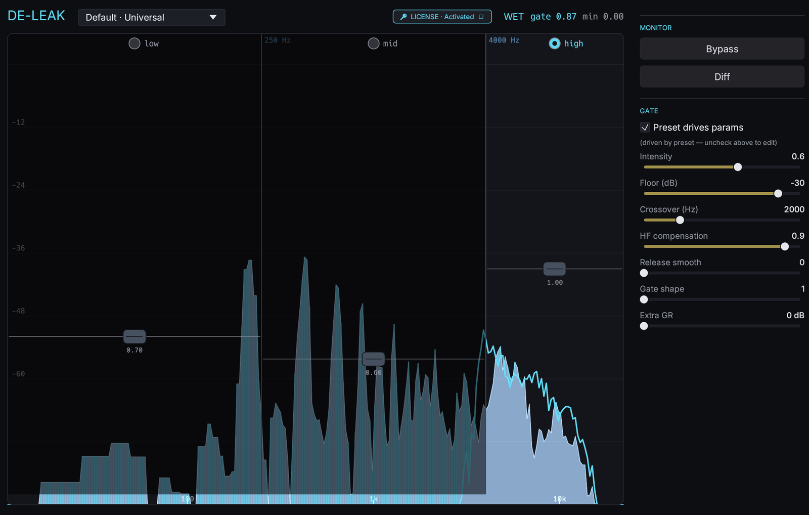Click the Intensity slider handle
The image size is (809, 515).
pyautogui.click(x=738, y=167)
